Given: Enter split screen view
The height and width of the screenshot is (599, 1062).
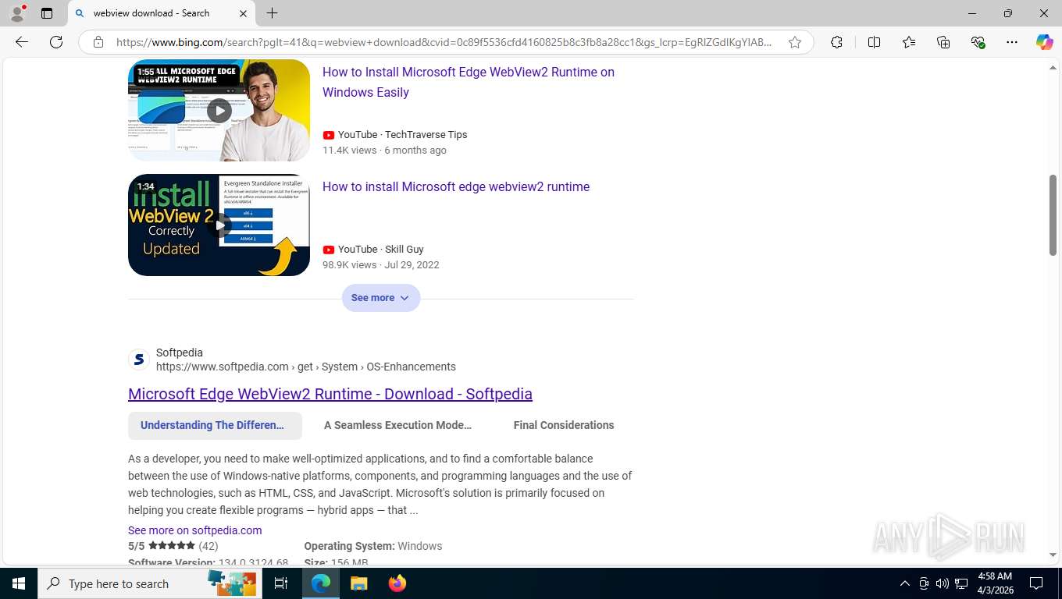Looking at the screenshot, I should [874, 42].
